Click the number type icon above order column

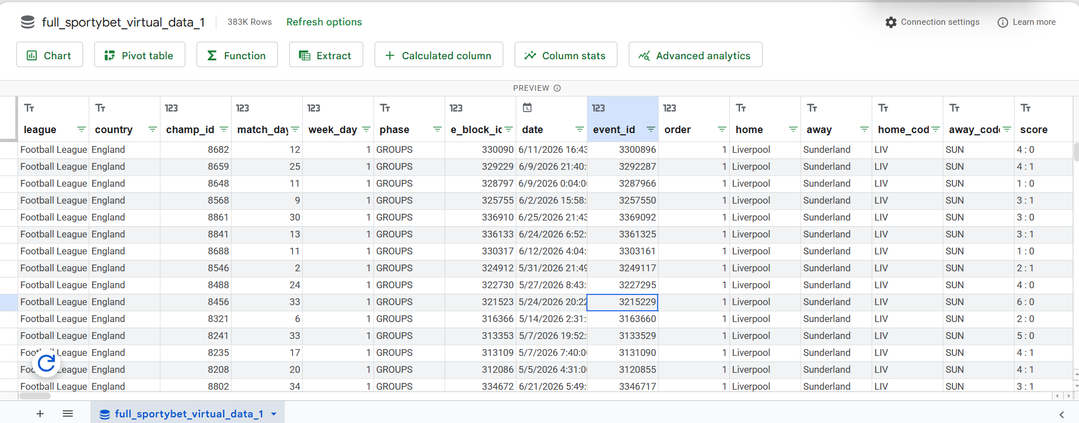669,108
